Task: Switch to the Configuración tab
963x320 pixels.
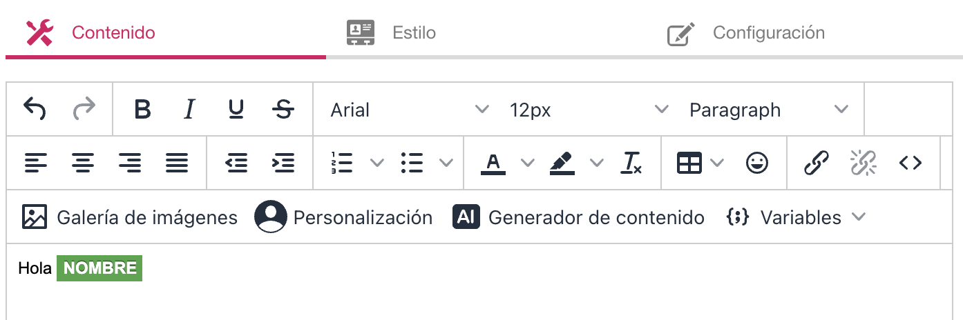Action: [x=746, y=32]
